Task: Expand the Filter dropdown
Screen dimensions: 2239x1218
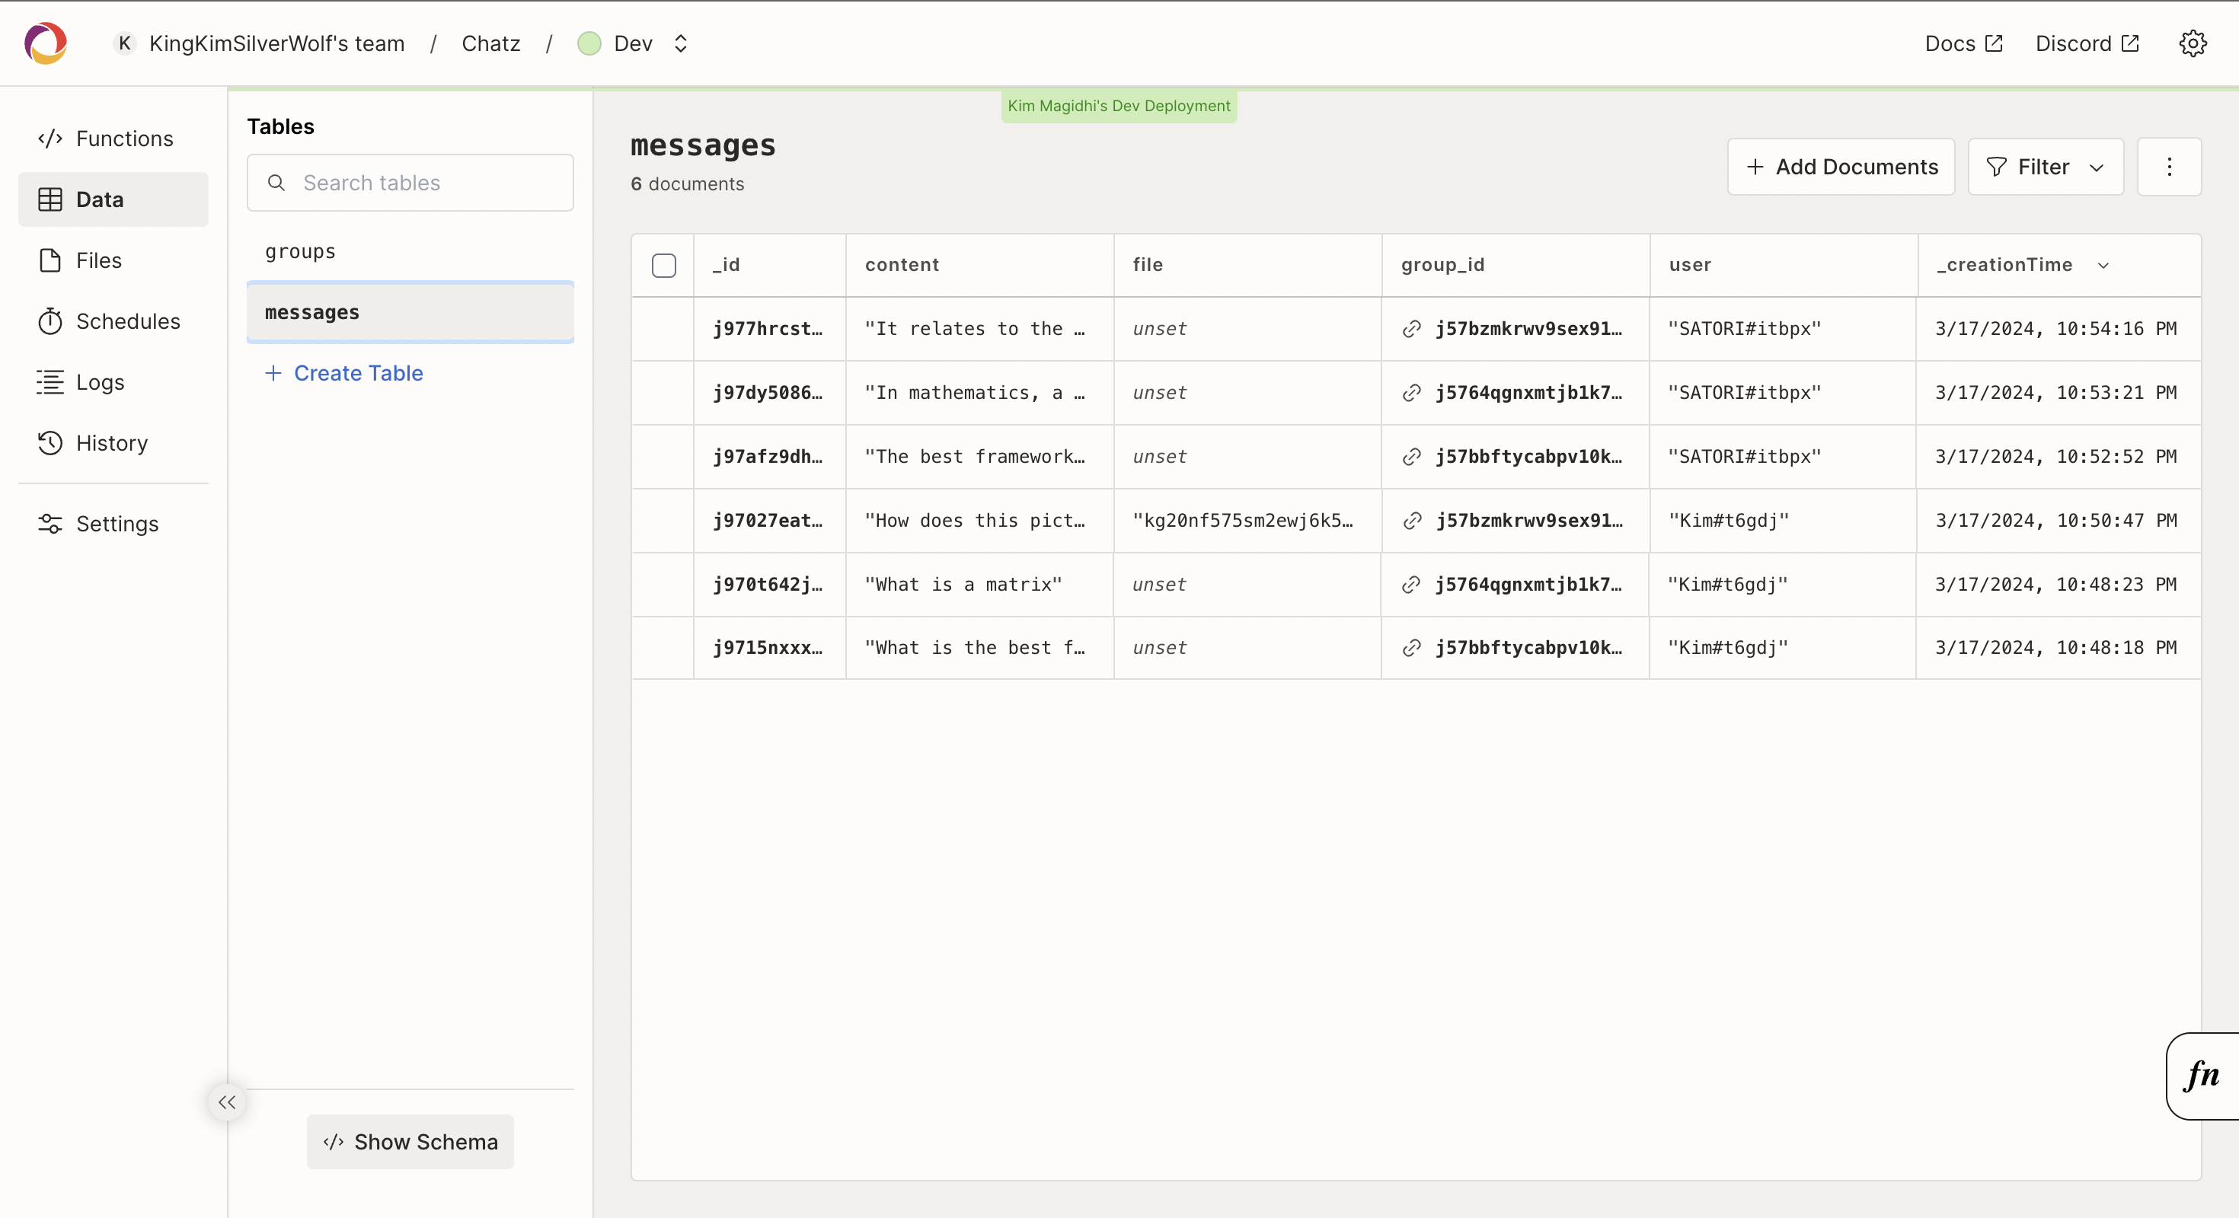Action: tap(2045, 167)
